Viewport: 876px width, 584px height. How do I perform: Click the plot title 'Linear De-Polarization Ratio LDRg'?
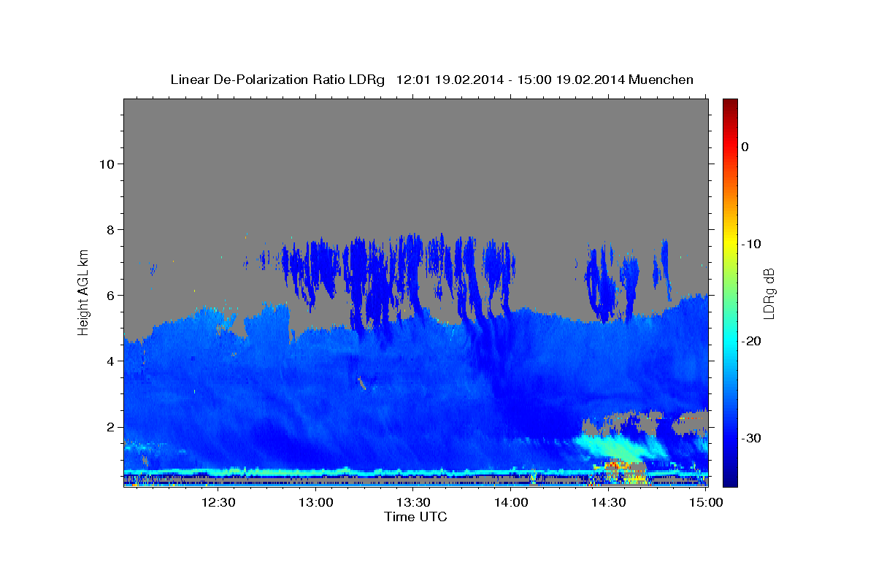[x=277, y=80]
